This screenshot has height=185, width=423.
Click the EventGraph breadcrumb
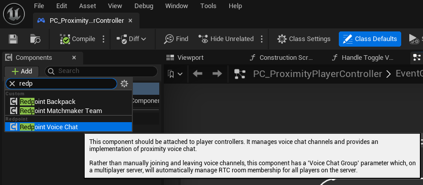tap(409, 73)
